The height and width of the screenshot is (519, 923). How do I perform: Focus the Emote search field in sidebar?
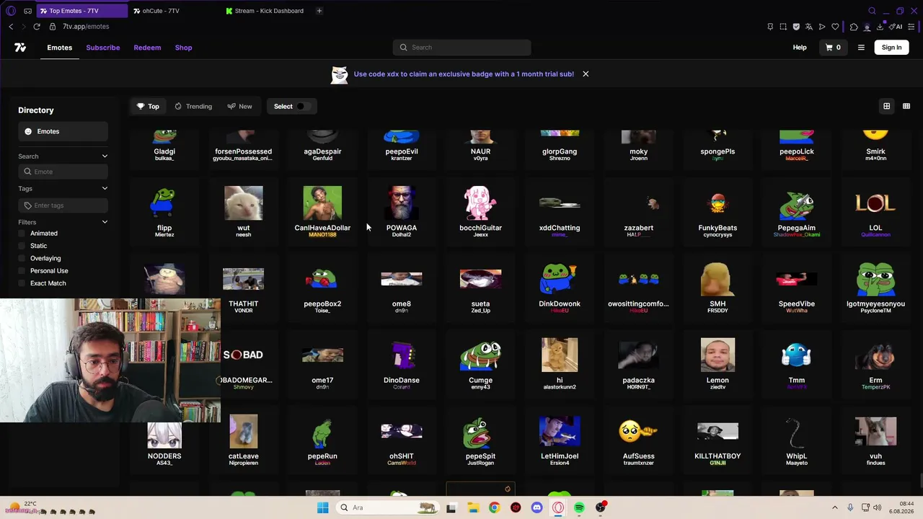(x=63, y=172)
